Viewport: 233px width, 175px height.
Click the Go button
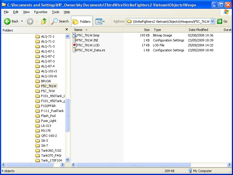222,21
